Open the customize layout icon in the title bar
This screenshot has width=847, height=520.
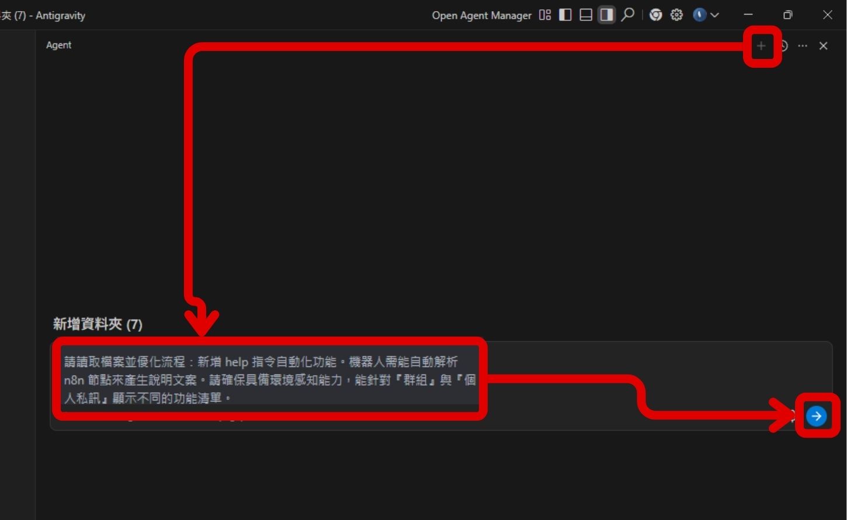[x=545, y=15]
